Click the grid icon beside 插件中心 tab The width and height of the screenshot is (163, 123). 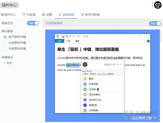pos(2,15)
